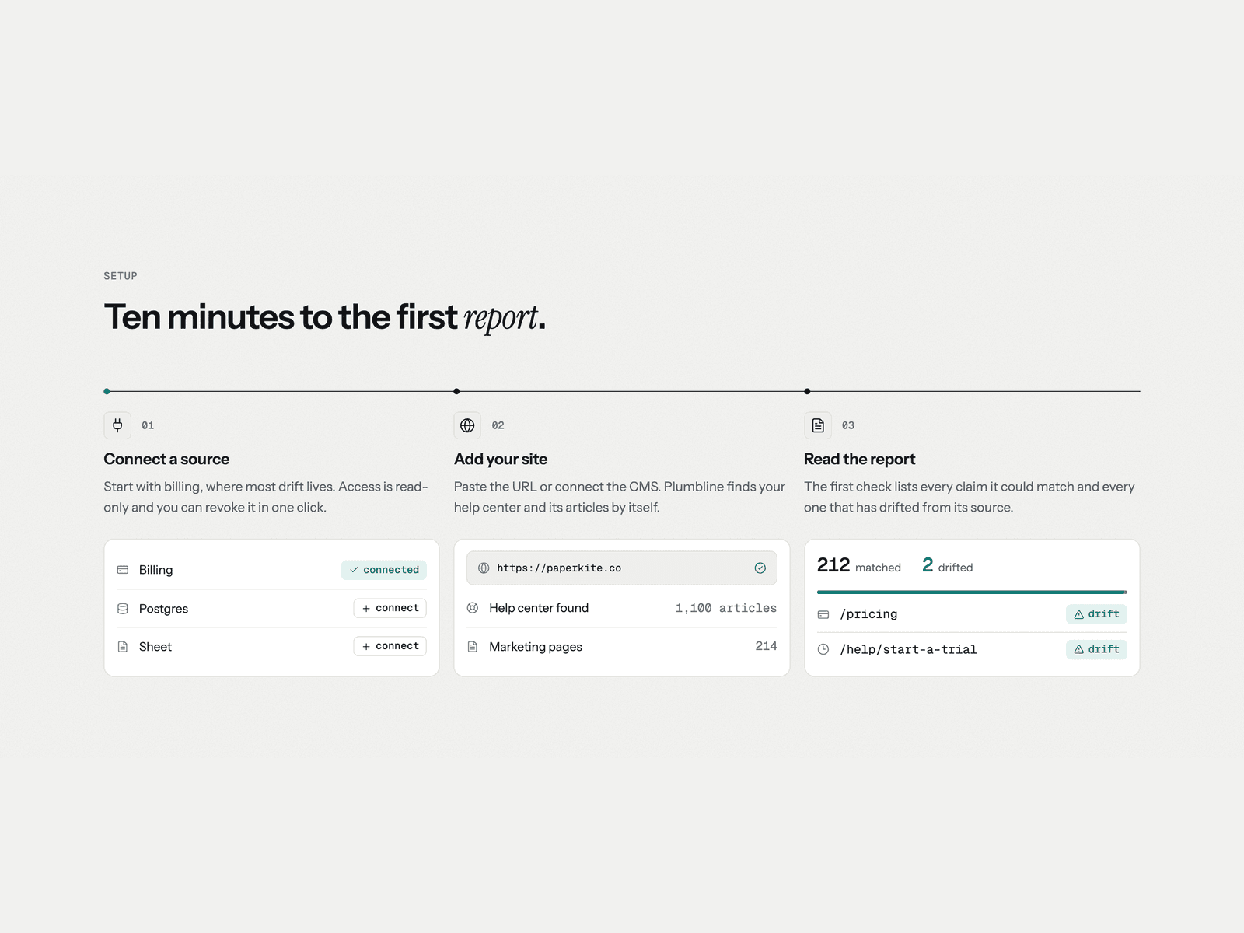The height and width of the screenshot is (933, 1244).
Task: Click the plug icon for step 01
Action: pos(117,425)
